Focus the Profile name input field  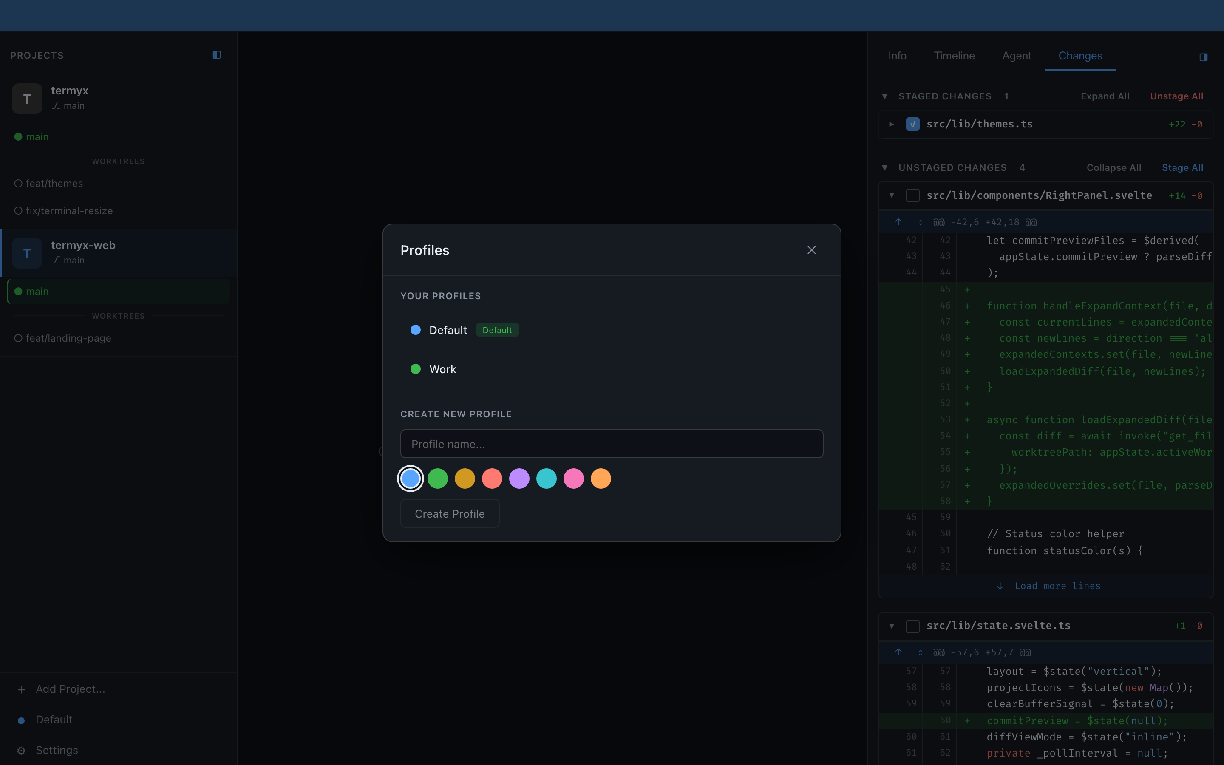tap(612, 444)
